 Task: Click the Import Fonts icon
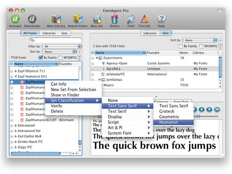[78, 19]
